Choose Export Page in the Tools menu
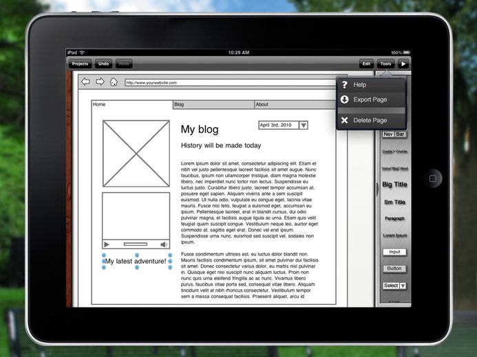The width and height of the screenshot is (477, 357). click(372, 100)
